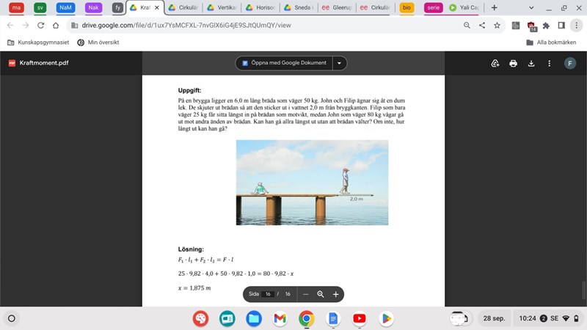Switch to the Gleerups tab
587x330 pixels.
338,7
